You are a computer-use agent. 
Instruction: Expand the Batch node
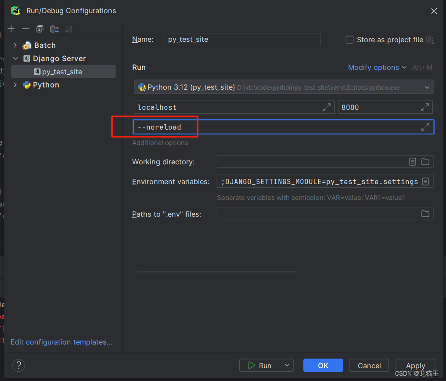[x=15, y=45]
